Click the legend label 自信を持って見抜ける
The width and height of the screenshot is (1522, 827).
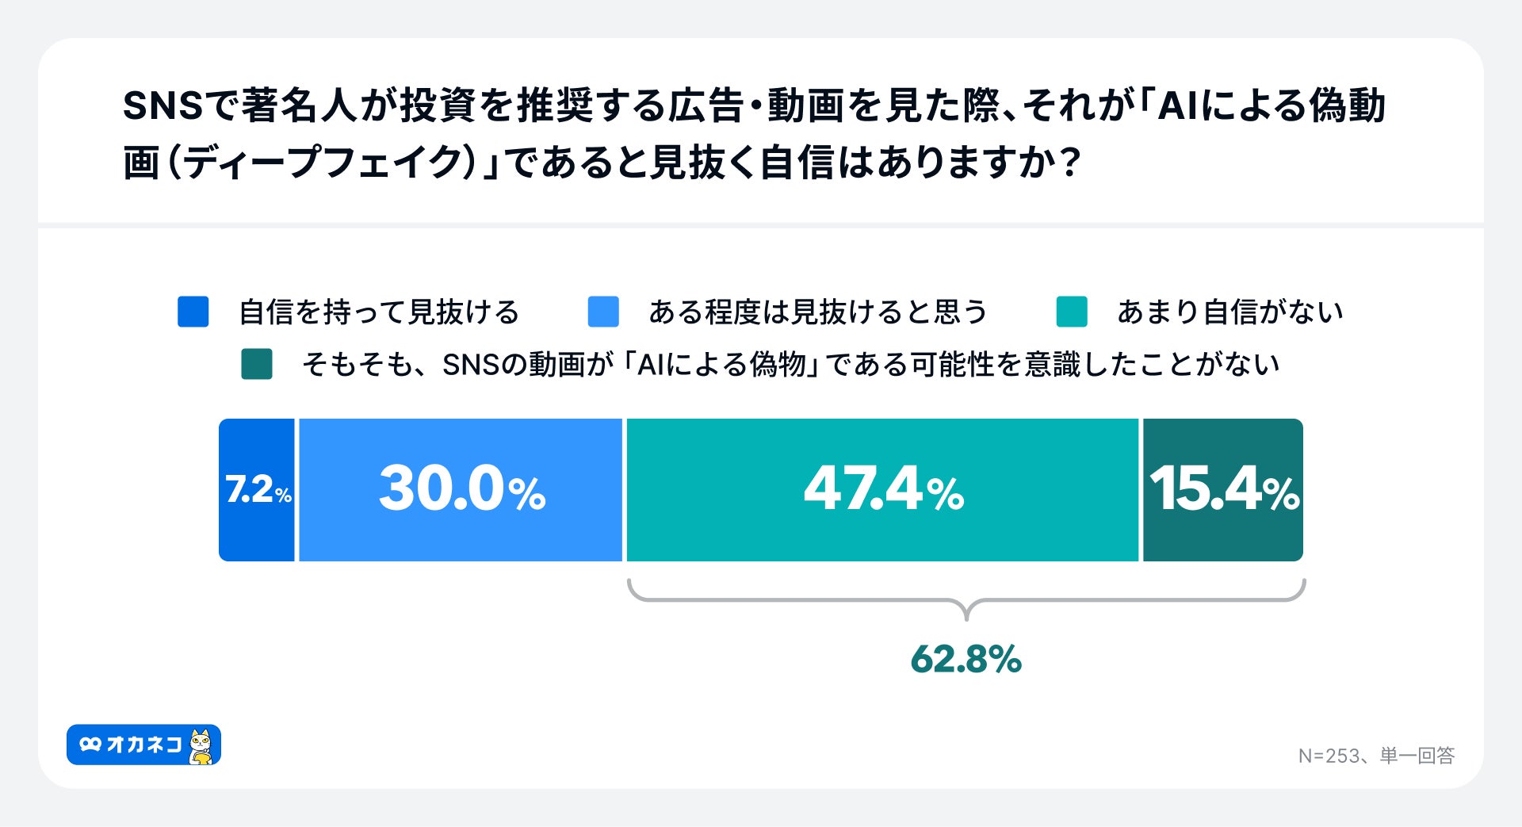(379, 312)
